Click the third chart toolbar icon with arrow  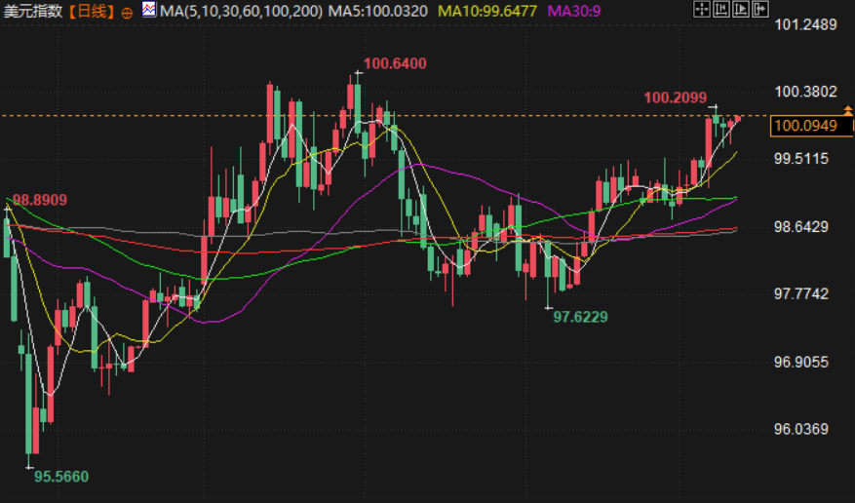tap(741, 9)
